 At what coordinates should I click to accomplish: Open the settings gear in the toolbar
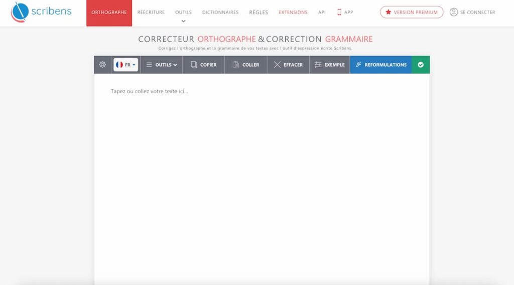point(102,65)
